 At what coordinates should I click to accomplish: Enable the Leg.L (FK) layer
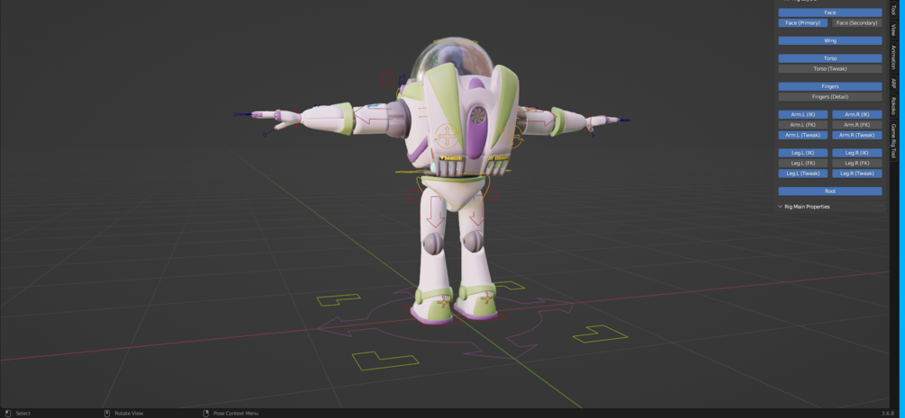click(x=803, y=164)
